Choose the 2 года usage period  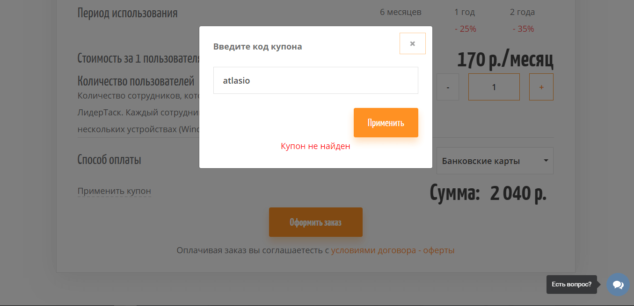[x=522, y=12]
